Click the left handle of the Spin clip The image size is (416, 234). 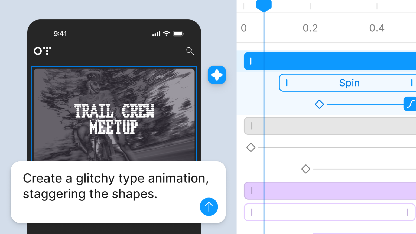point(287,83)
